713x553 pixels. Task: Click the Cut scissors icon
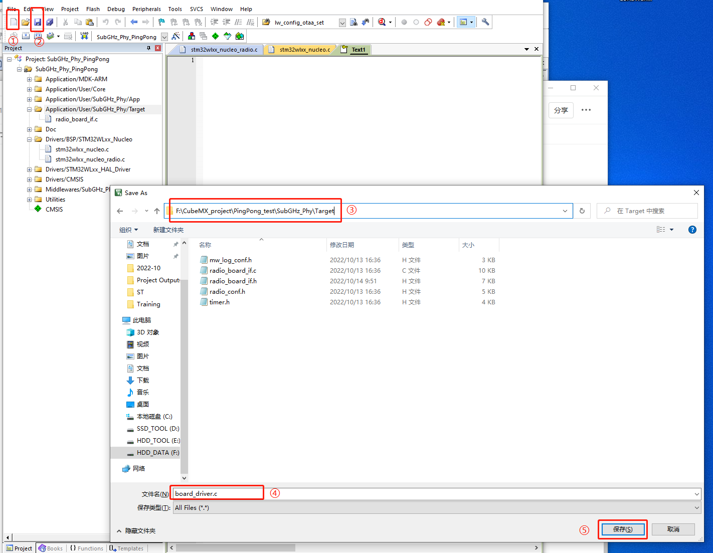click(x=65, y=22)
